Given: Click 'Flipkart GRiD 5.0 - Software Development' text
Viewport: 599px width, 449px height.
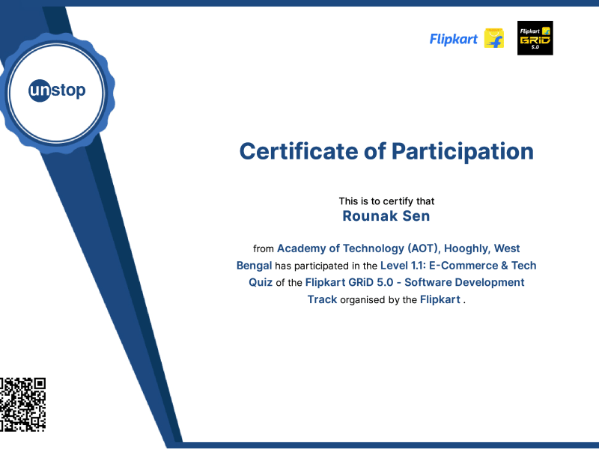Looking at the screenshot, I should pos(415,283).
